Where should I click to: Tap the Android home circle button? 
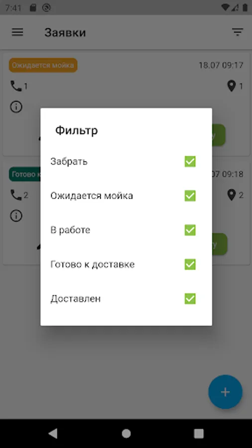coord(126,434)
